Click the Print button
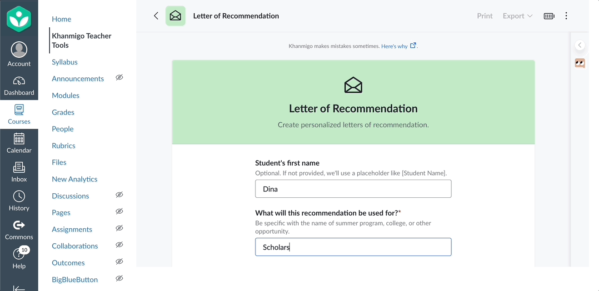The height and width of the screenshot is (291, 599). pyautogui.click(x=484, y=15)
